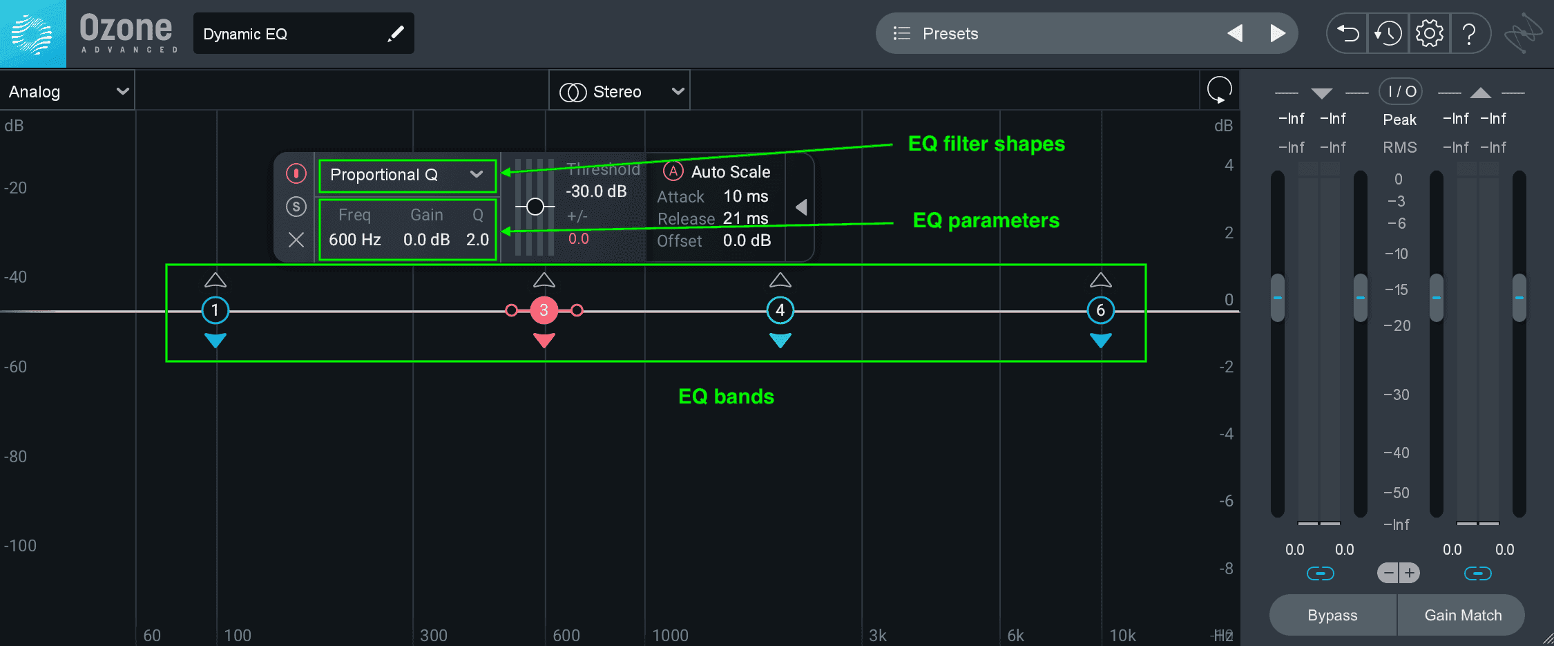The width and height of the screenshot is (1554, 646).
Task: Open the Proportional Q filter shape dropdown
Action: tap(407, 175)
